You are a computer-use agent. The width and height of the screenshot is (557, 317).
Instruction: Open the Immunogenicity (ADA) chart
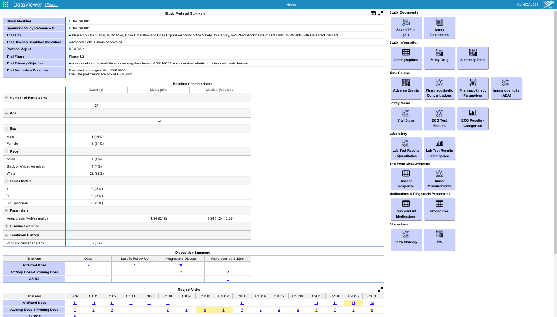[506, 88]
